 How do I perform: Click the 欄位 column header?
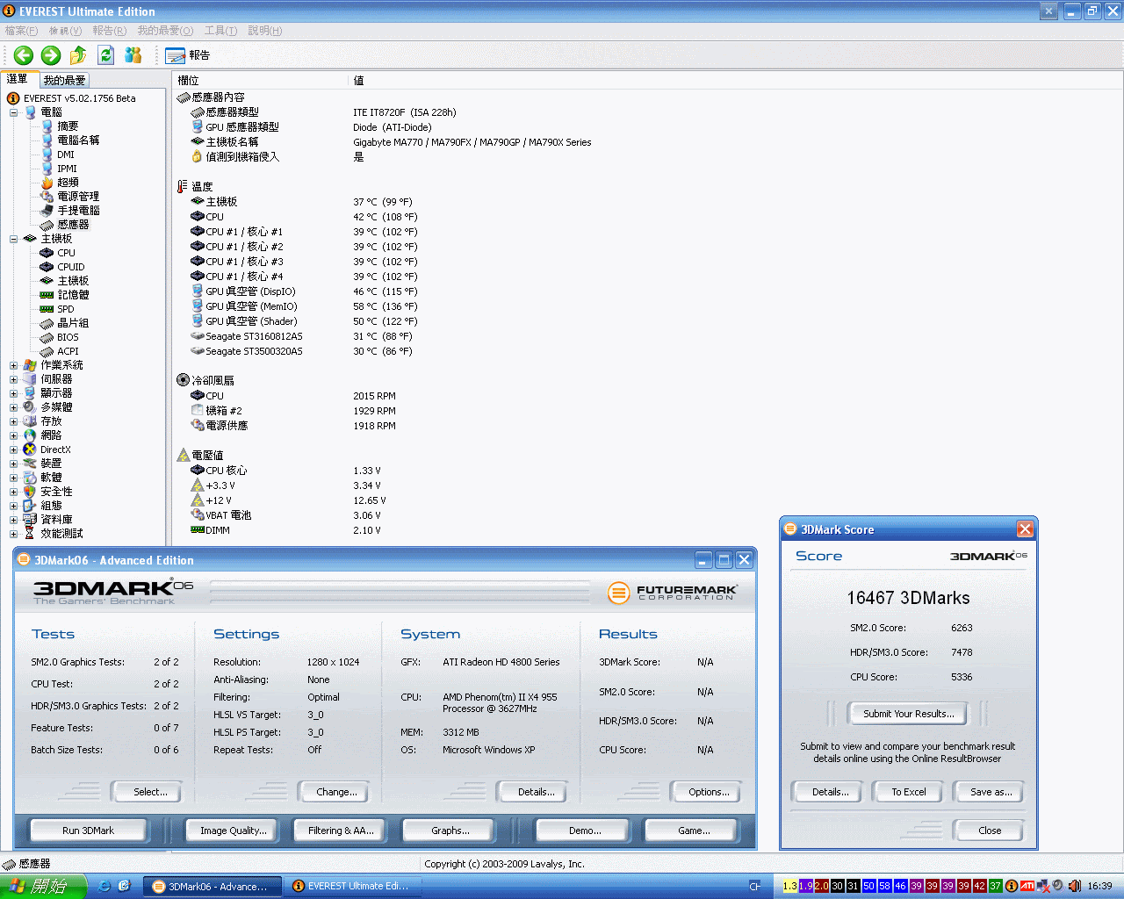(189, 81)
